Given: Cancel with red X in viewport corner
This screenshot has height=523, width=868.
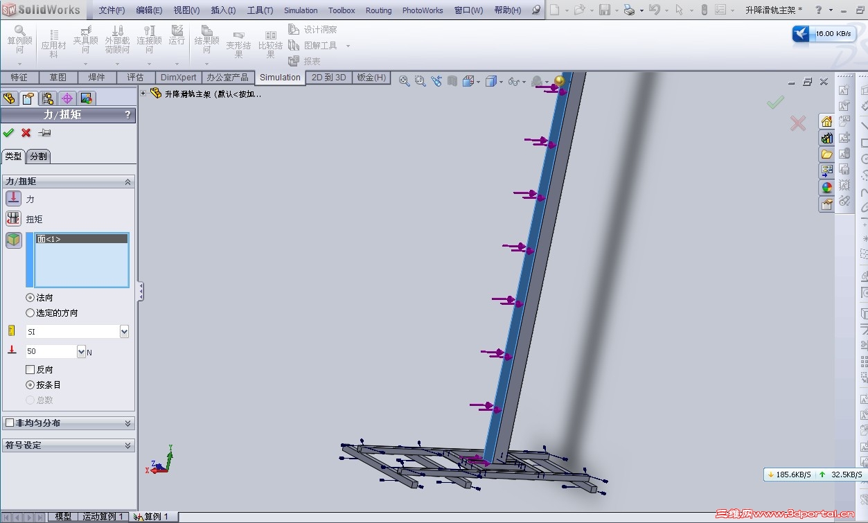Looking at the screenshot, I should click(798, 123).
